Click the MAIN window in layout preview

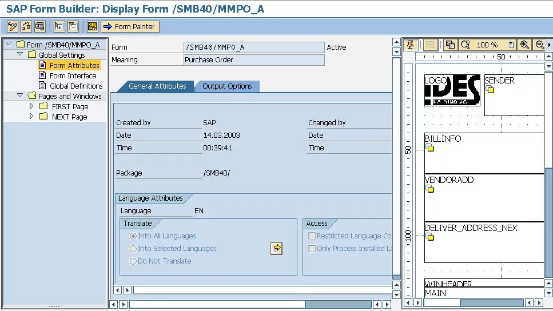coord(484,293)
